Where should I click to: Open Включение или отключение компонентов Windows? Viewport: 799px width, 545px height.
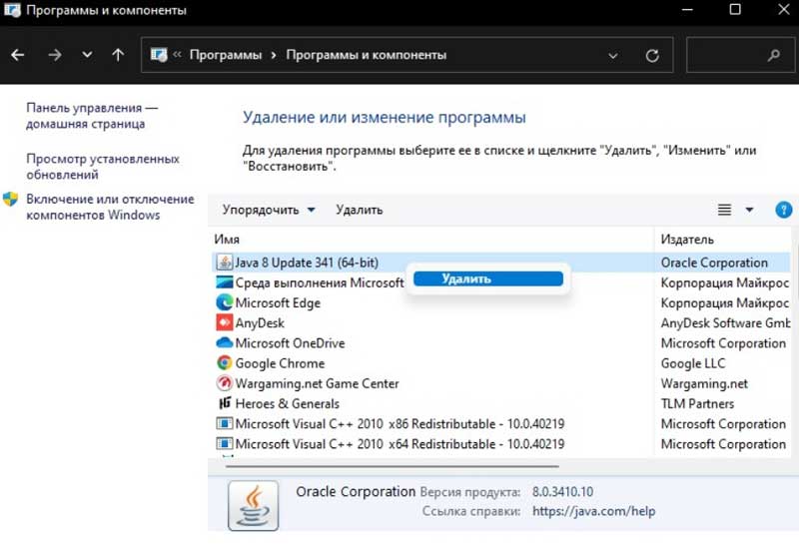(110, 207)
